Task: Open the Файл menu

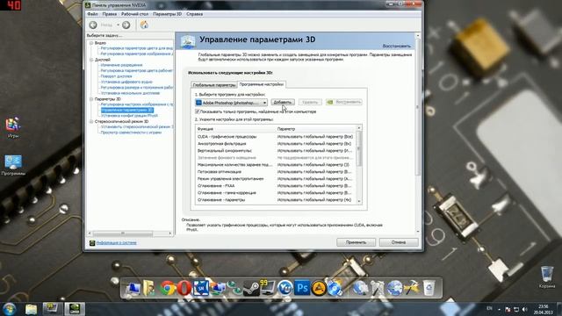Action: pos(92,14)
